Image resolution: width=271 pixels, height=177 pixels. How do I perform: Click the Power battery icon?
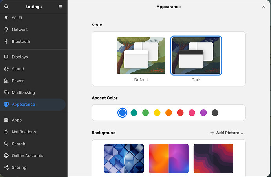(x=6, y=81)
